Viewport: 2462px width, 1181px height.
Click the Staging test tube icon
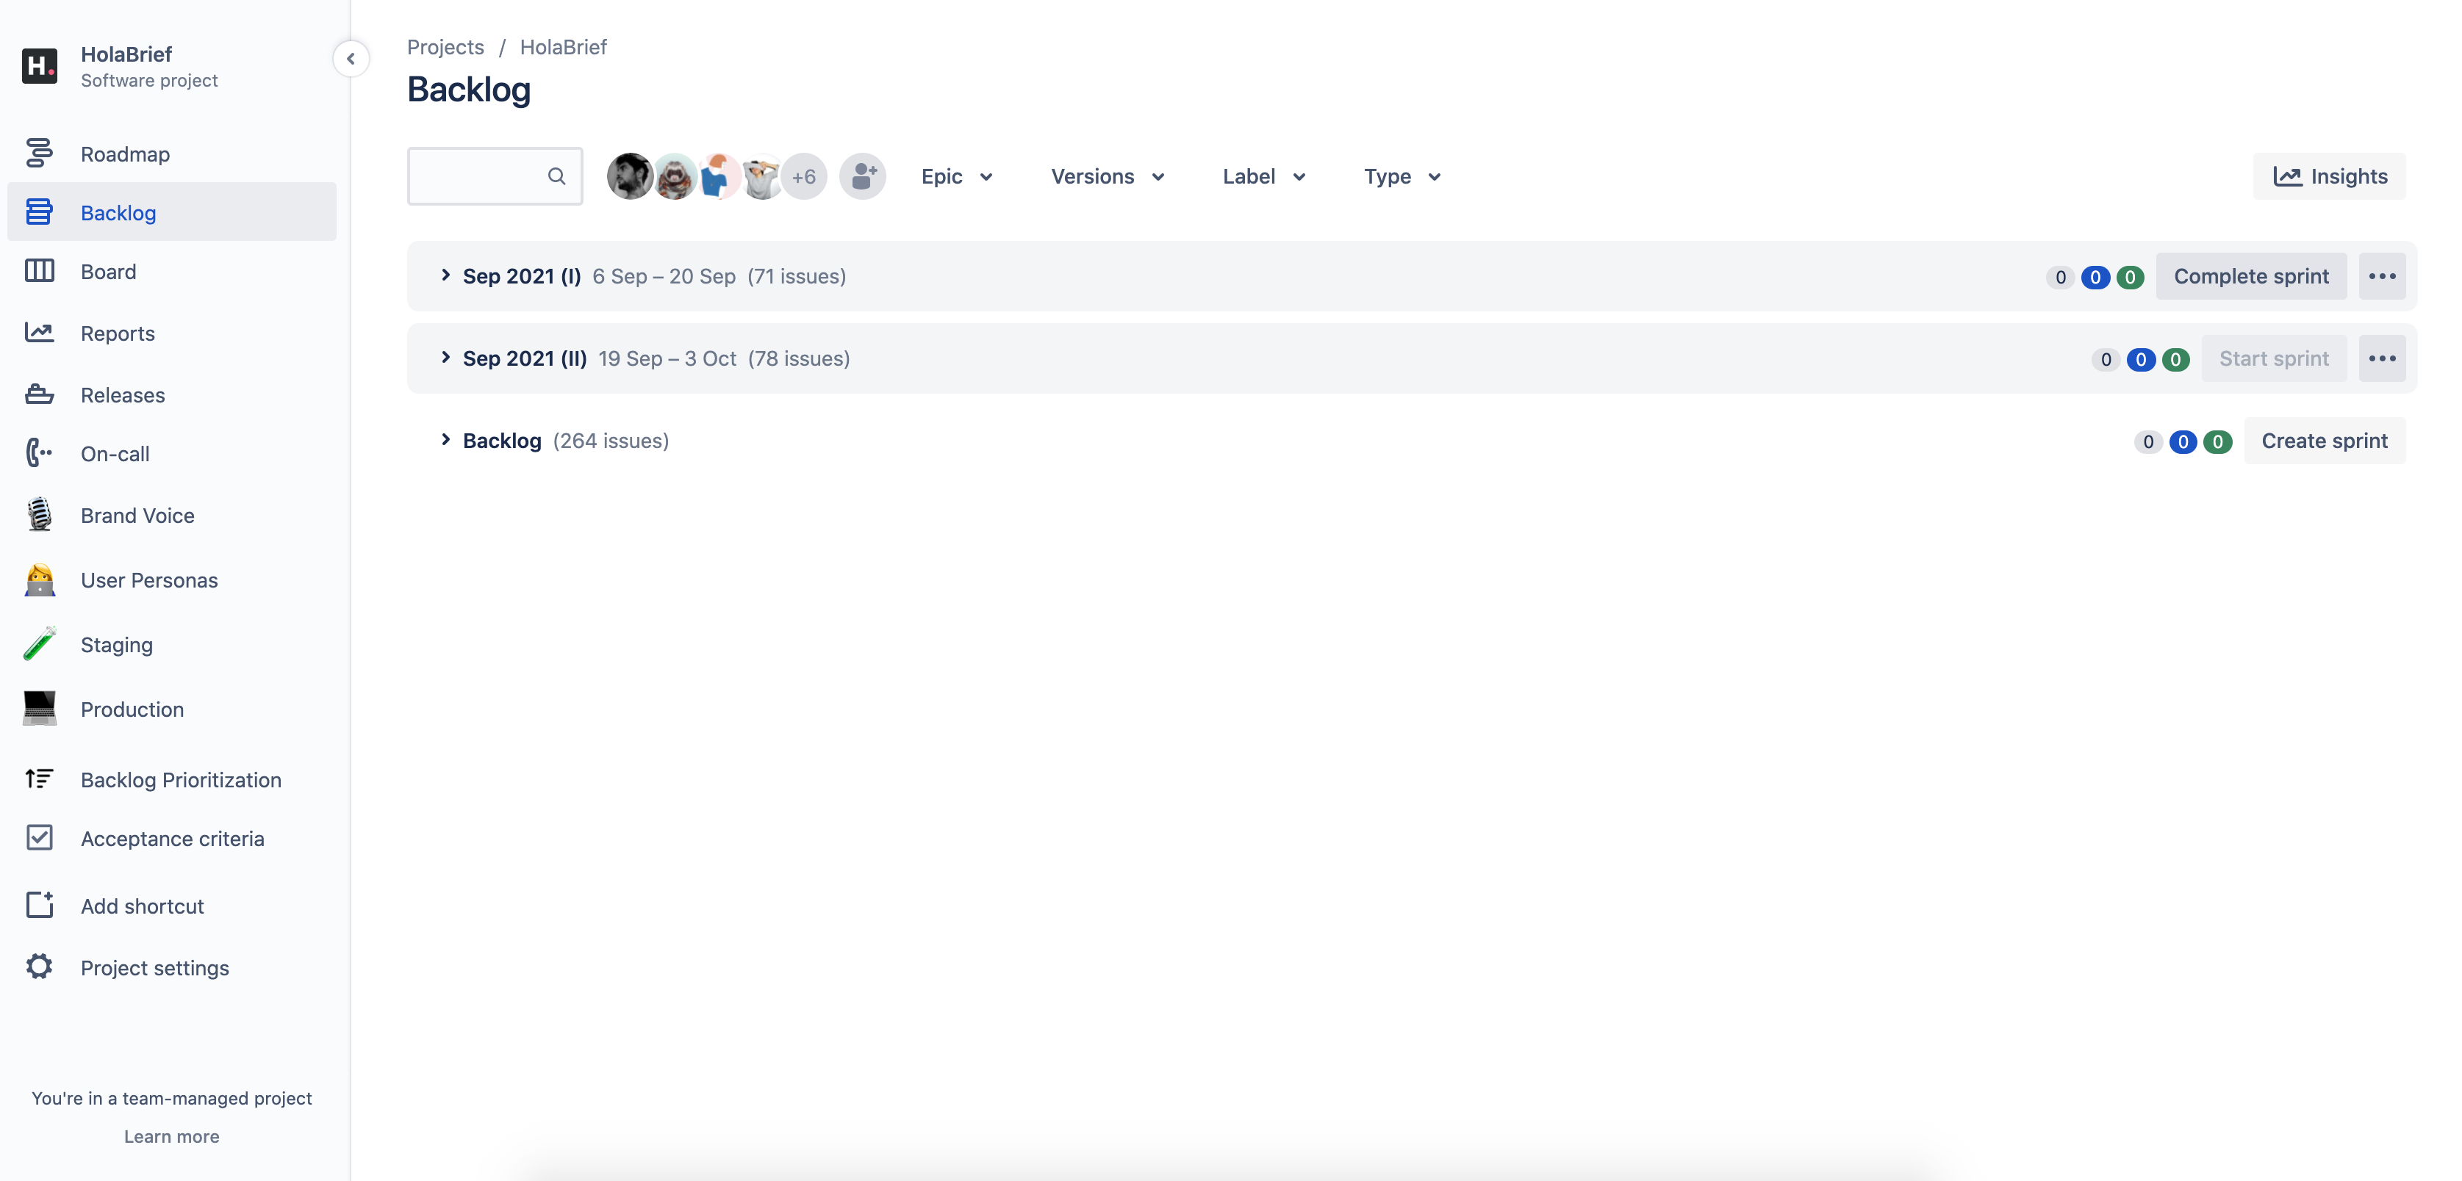pos(39,644)
